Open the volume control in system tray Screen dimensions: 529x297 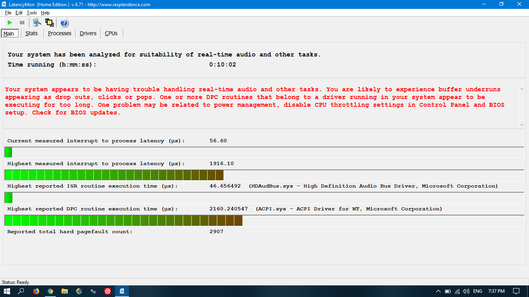[466, 291]
